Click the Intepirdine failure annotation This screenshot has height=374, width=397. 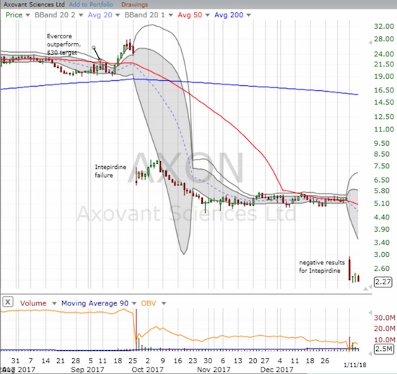[x=110, y=171]
